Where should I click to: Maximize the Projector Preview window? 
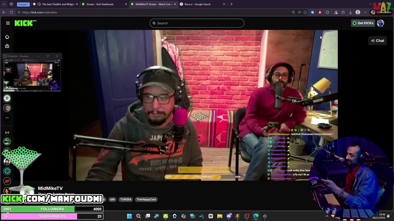pos(48,56)
